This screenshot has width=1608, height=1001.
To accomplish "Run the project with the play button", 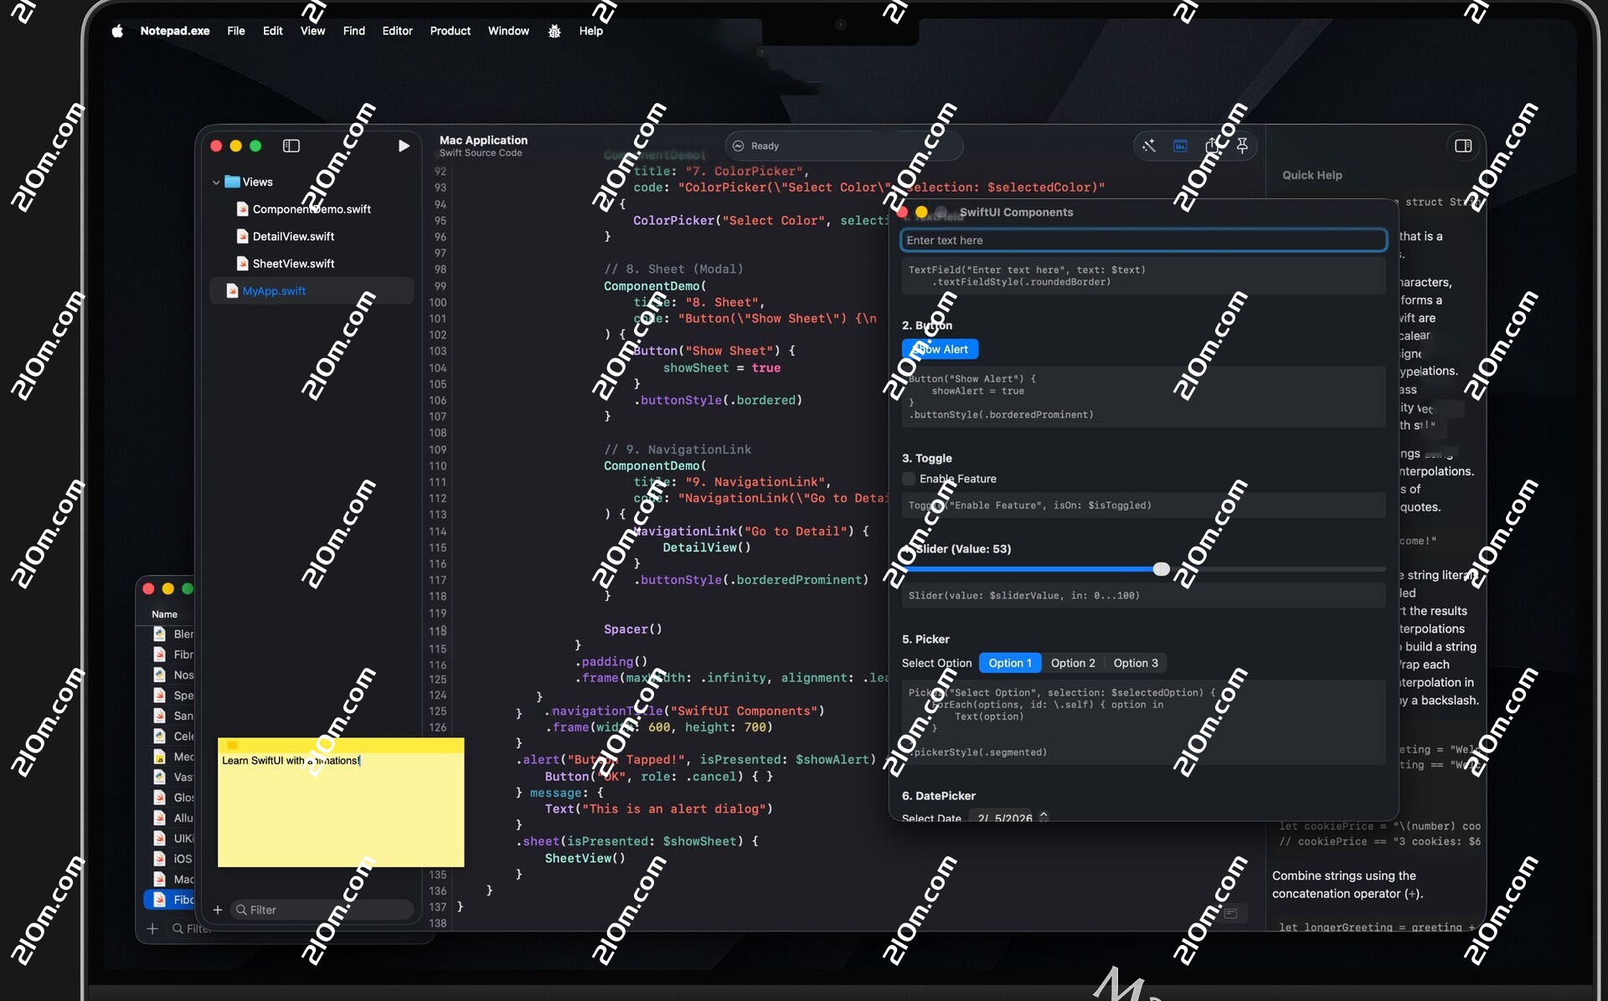I will pyautogui.click(x=404, y=146).
